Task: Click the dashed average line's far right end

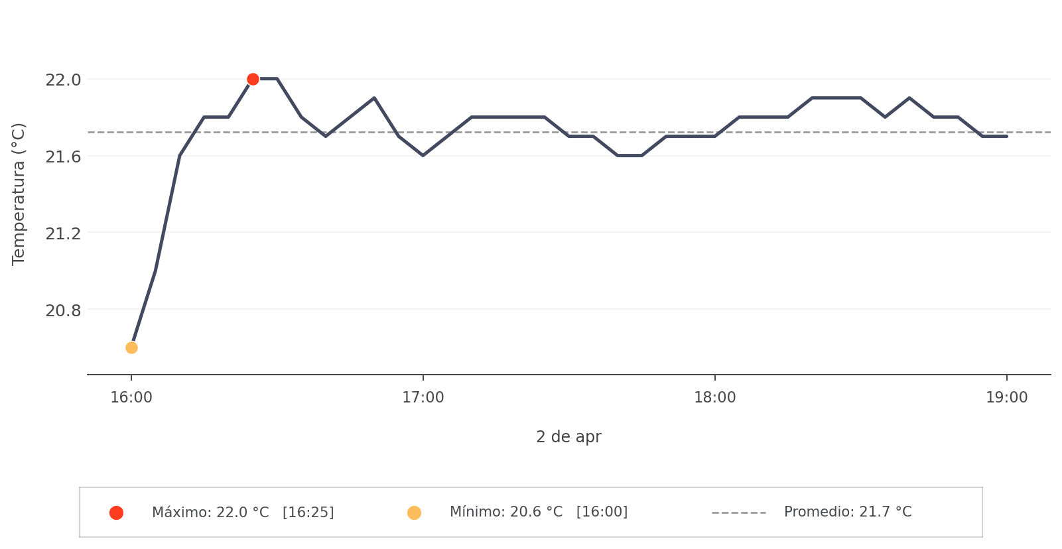Action: tap(1049, 132)
